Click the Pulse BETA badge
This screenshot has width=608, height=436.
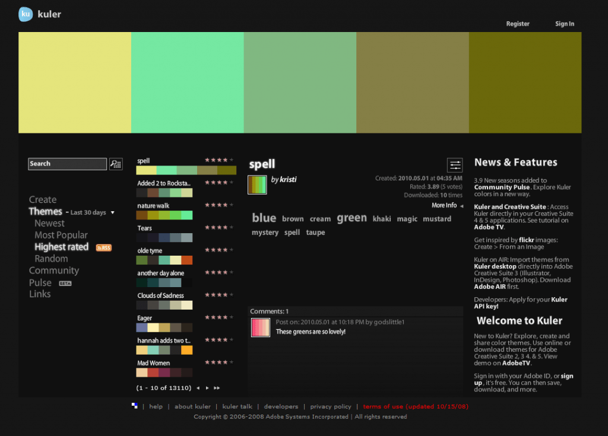pyautogui.click(x=65, y=284)
